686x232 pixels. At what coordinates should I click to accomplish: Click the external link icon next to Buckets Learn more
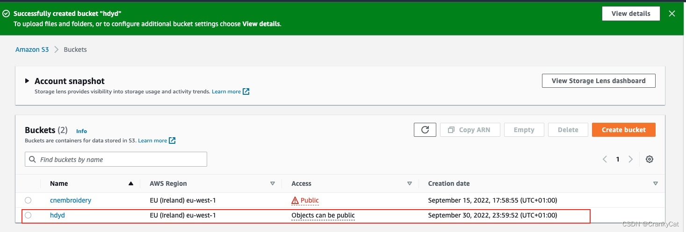tap(172, 141)
